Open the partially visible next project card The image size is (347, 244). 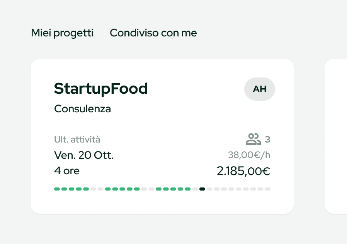click(x=336, y=136)
